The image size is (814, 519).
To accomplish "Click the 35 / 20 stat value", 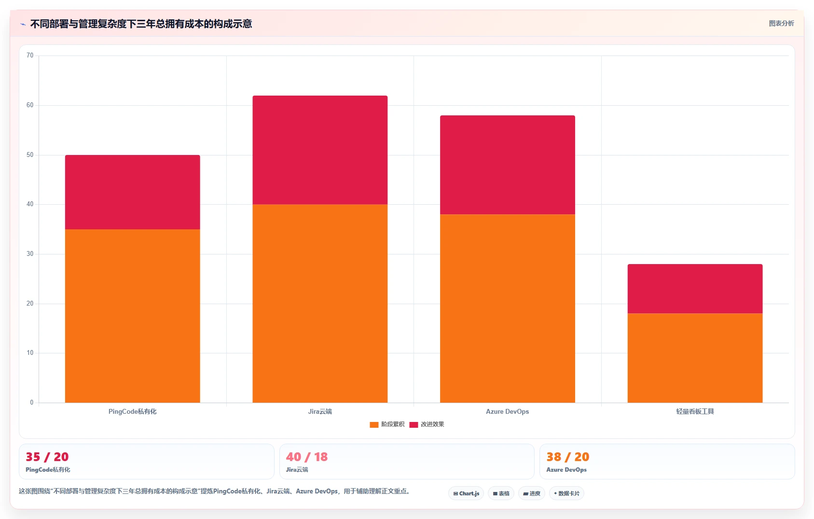I will [47, 457].
